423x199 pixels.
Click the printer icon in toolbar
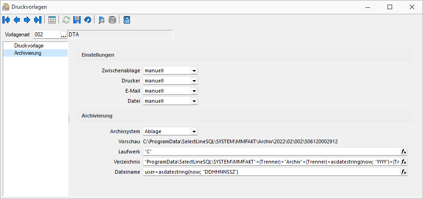click(112, 20)
